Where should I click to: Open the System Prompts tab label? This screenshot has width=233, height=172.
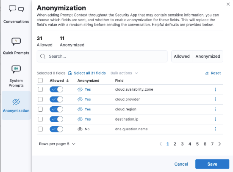pyautogui.click(x=16, y=83)
